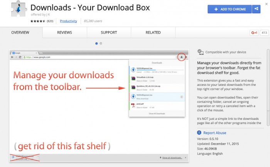The image size is (270, 167).
Task: Click the VirtualDub archive file icon
Action: pyautogui.click(x=133, y=79)
